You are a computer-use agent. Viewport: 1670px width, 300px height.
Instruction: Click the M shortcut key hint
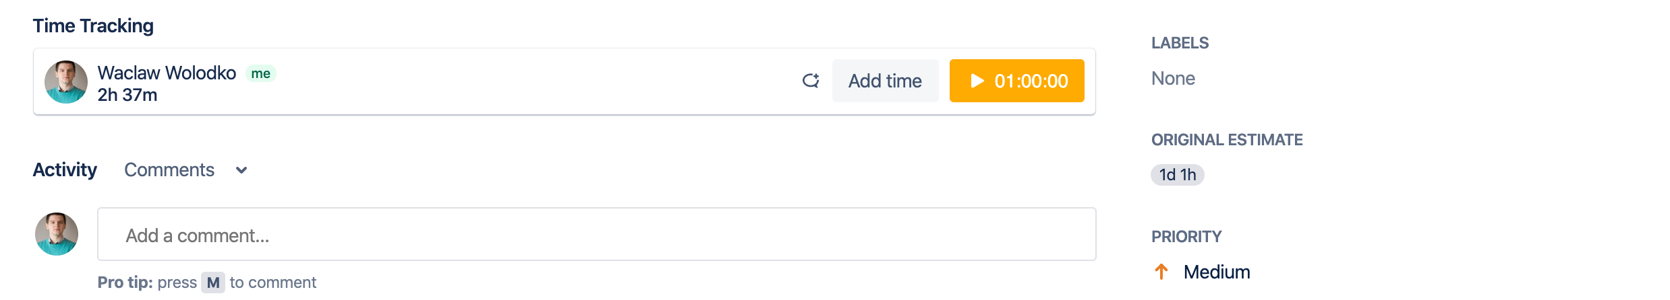213,283
